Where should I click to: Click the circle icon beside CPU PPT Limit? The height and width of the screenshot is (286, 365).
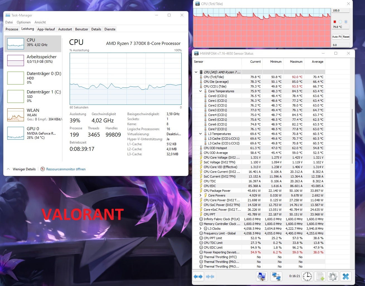point(201,238)
